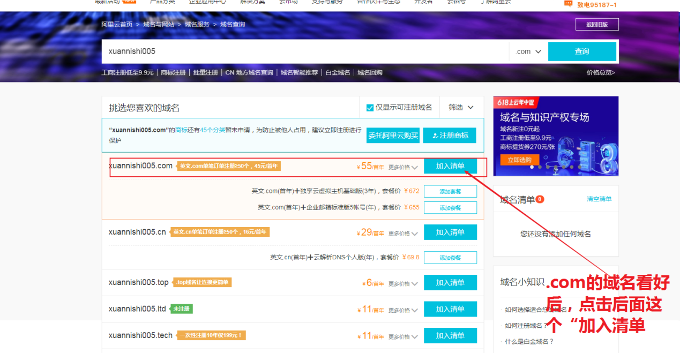Add xuannishi005.cn to list with 加入清单
The width and height of the screenshot is (680, 353).
tap(450, 232)
